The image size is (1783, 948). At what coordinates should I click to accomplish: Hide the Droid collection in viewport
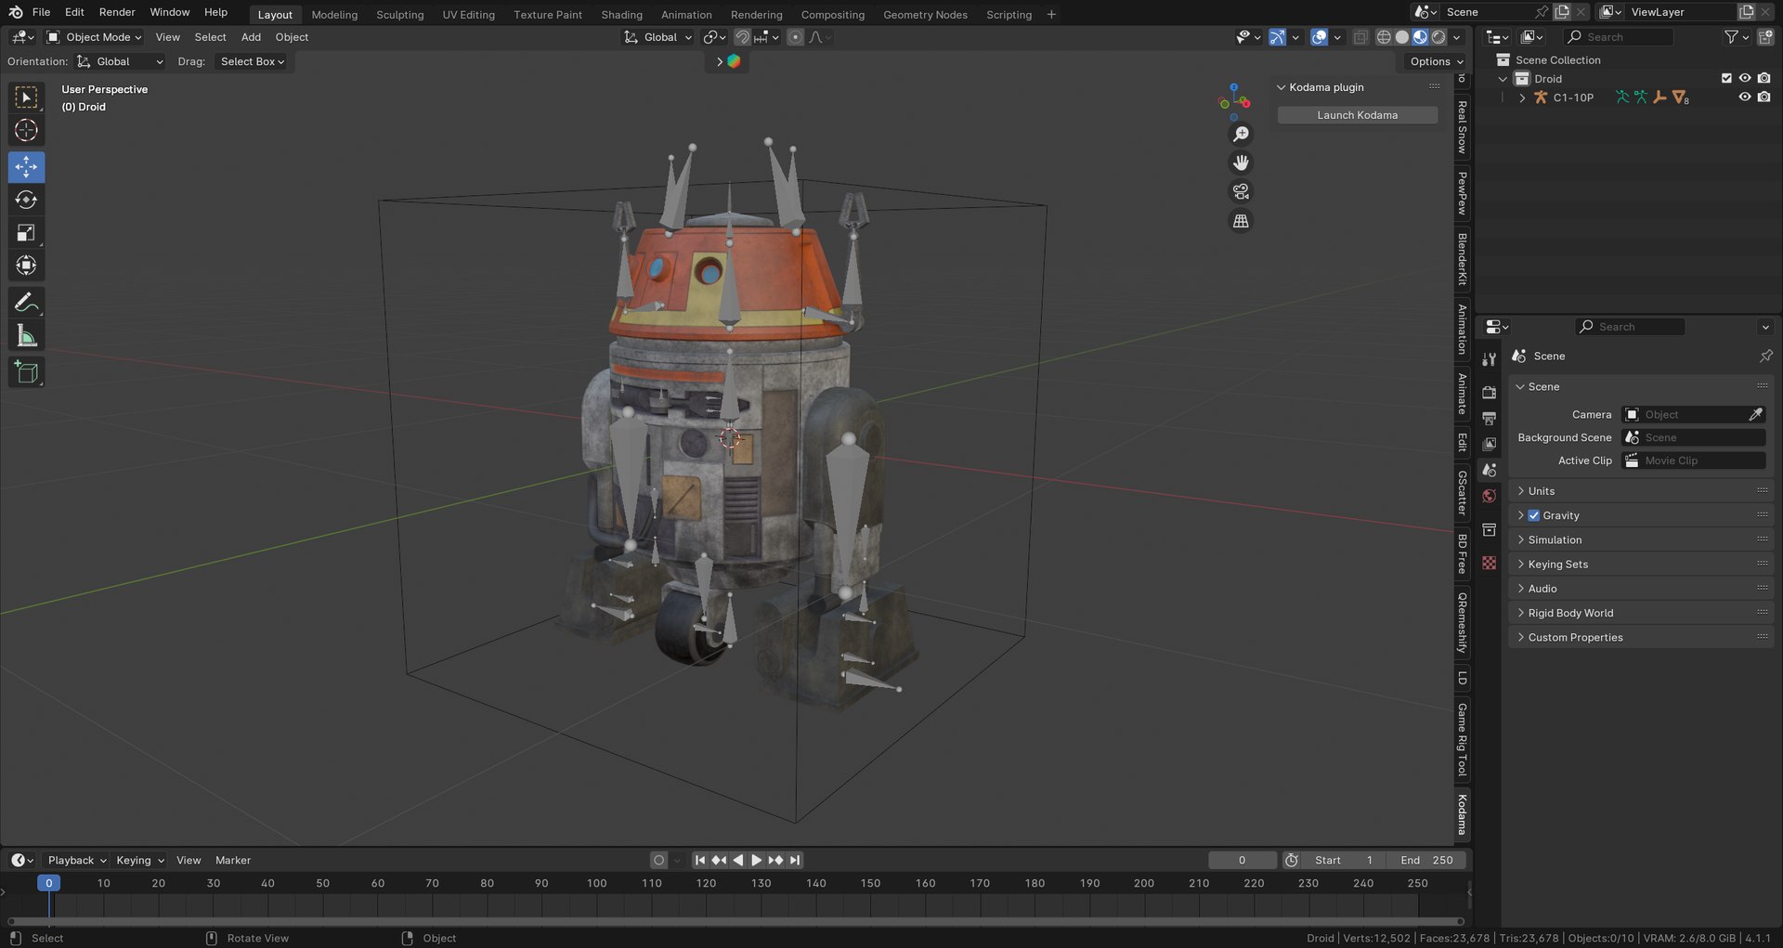[1745, 79]
